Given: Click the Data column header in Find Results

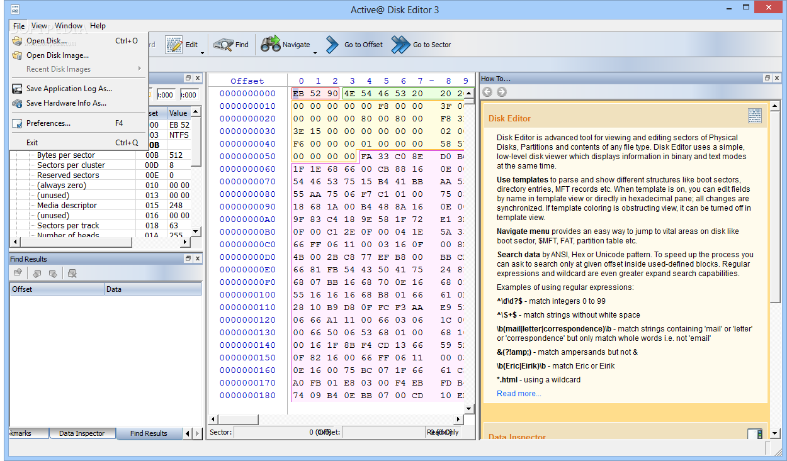Looking at the screenshot, I should tap(153, 289).
